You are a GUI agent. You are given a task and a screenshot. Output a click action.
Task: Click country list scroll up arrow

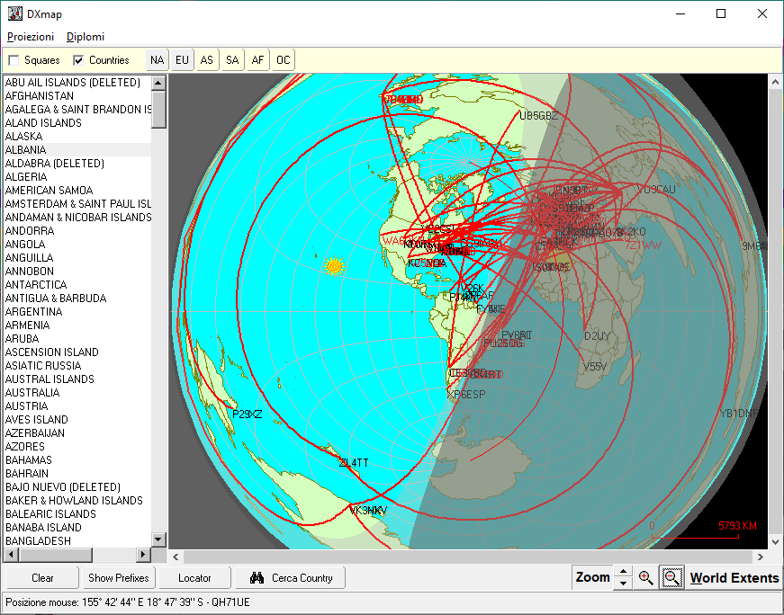(x=158, y=83)
